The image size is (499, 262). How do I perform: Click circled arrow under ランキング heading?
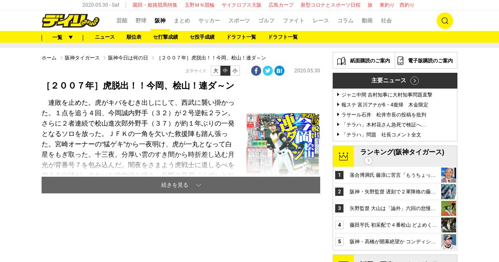click(368, 161)
